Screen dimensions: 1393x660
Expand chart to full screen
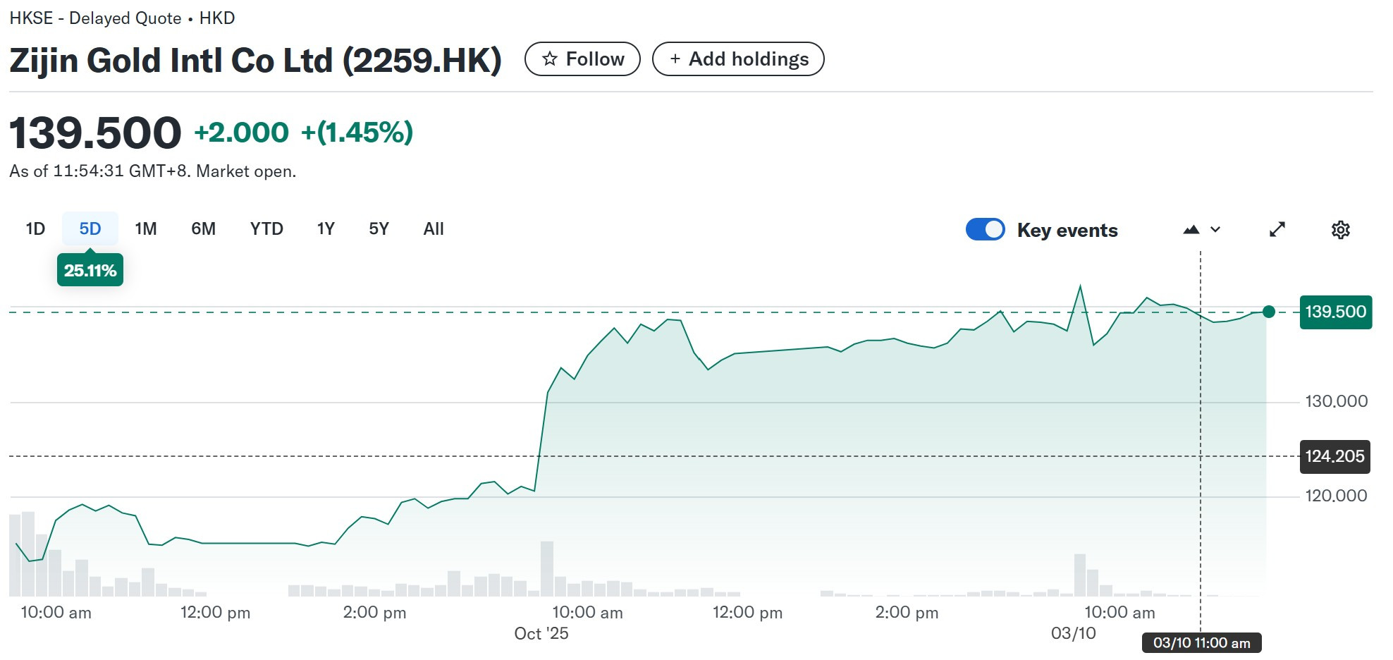pyautogui.click(x=1277, y=230)
